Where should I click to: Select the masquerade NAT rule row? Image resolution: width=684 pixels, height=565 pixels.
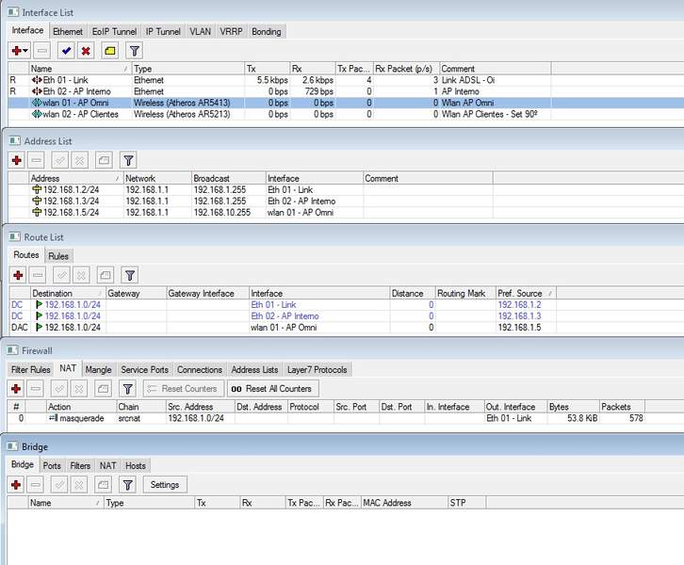click(75, 418)
